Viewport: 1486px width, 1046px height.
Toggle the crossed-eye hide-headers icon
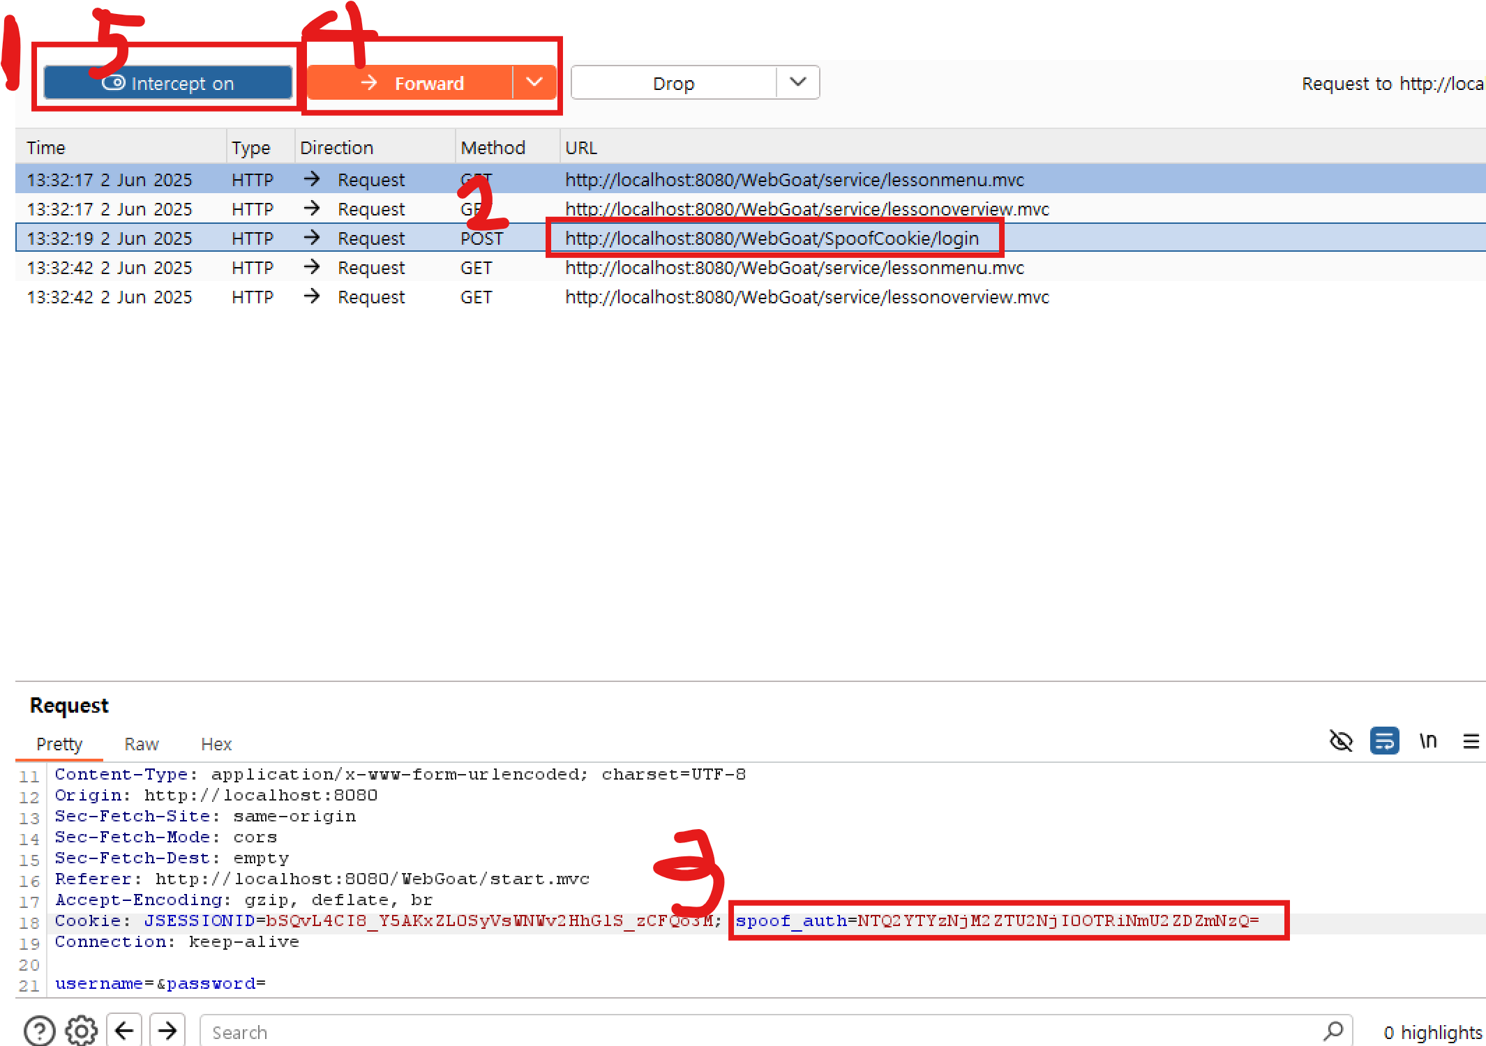point(1341,741)
